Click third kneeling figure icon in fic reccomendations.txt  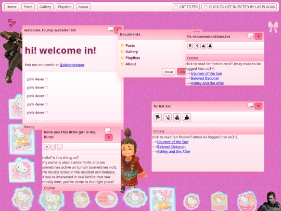pos(203,46)
